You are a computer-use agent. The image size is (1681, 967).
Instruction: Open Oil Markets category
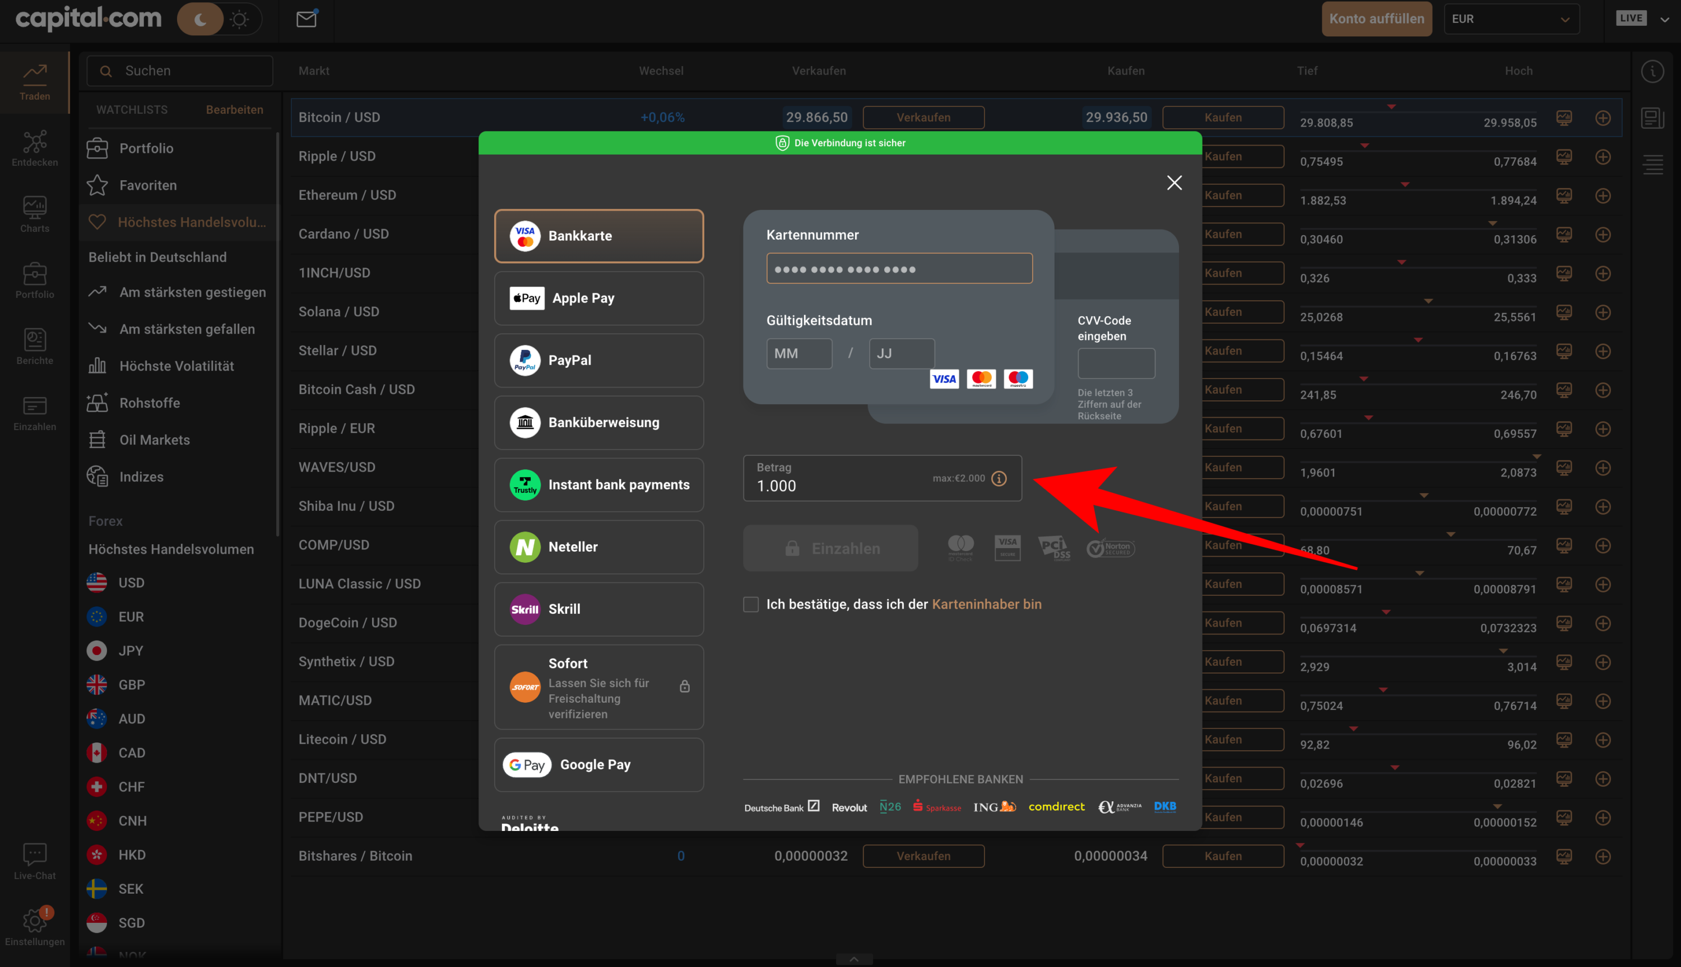click(178, 440)
